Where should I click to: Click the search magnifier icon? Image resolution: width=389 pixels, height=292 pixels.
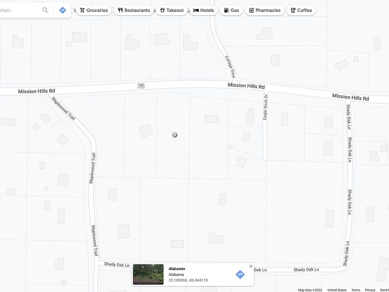(x=45, y=10)
